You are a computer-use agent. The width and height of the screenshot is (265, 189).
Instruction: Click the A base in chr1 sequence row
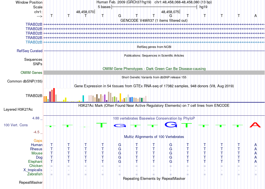point(256,16)
